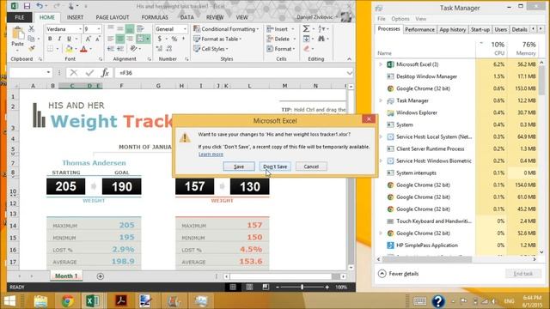
Task: Open the Sort & Filter A-Z icon
Action: (x=321, y=28)
